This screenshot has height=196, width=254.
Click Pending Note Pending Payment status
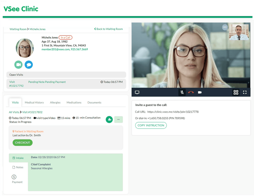click(47, 82)
